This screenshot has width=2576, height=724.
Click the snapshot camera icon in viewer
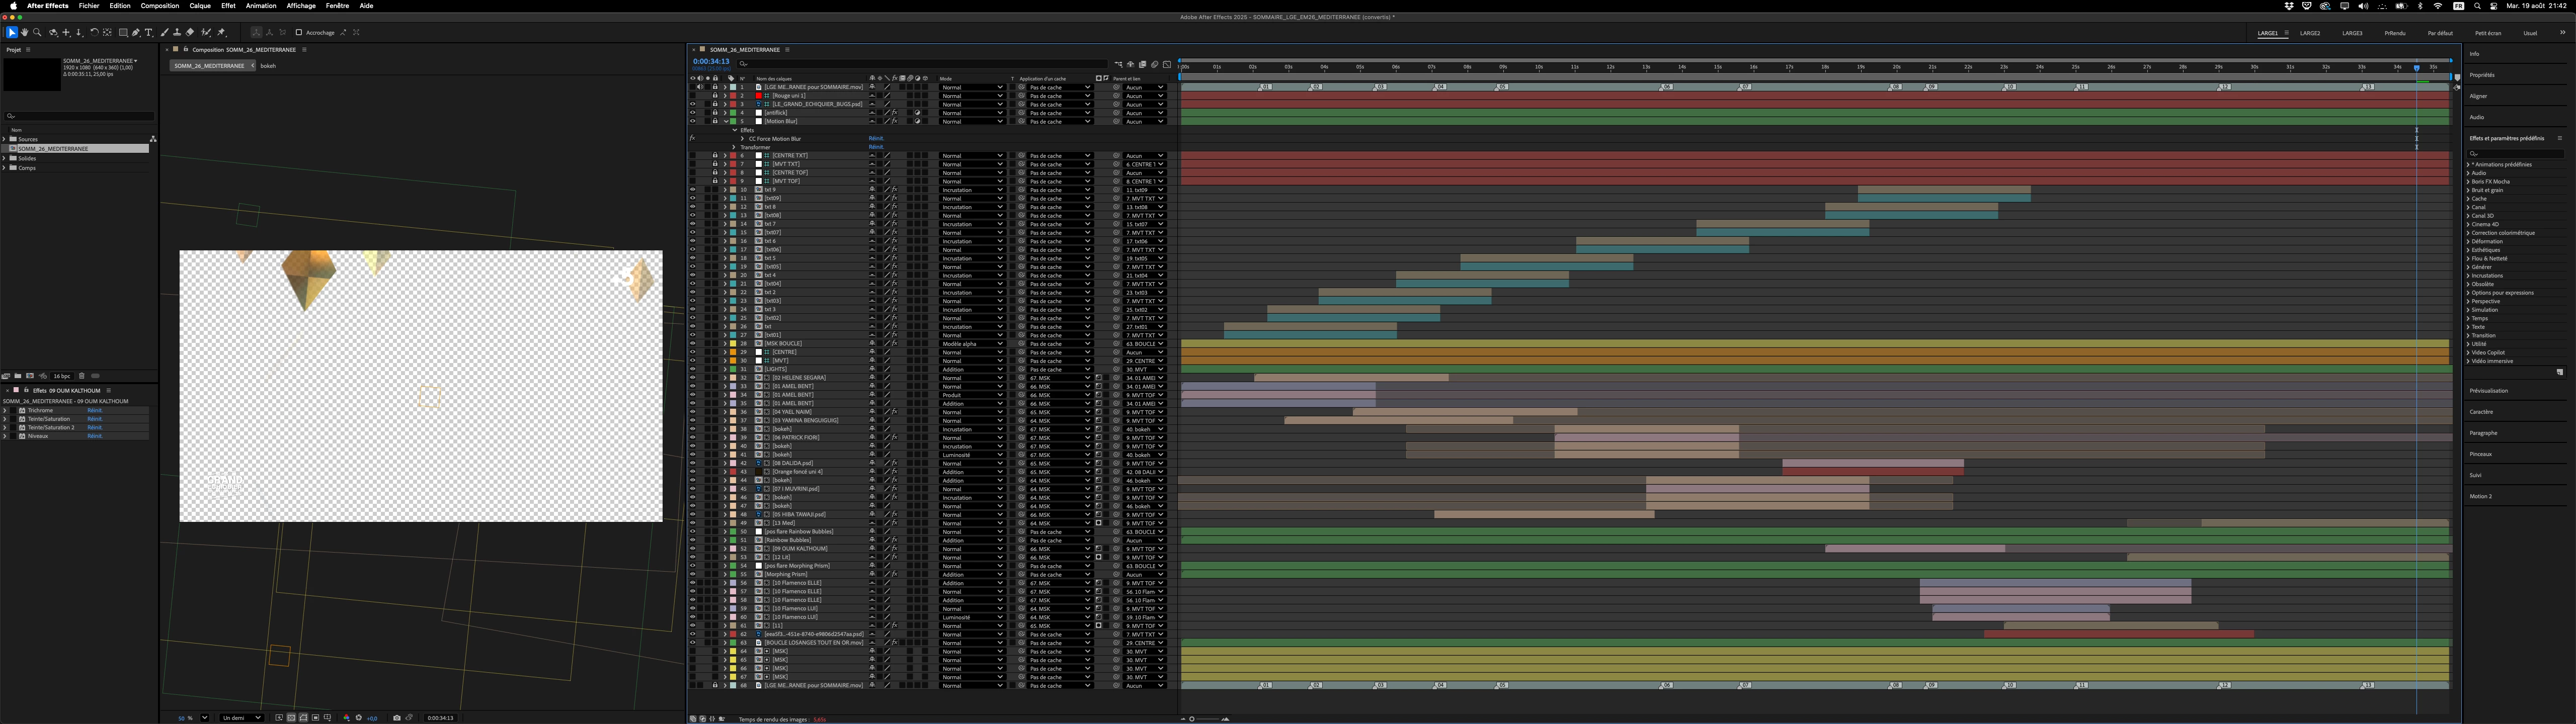point(397,717)
